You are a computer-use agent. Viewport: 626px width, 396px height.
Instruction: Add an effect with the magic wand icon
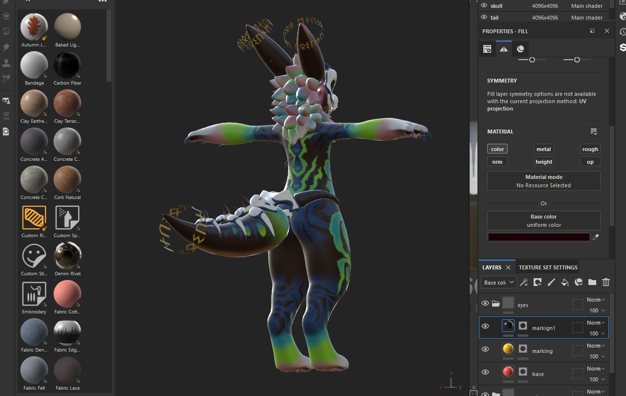[524, 282]
